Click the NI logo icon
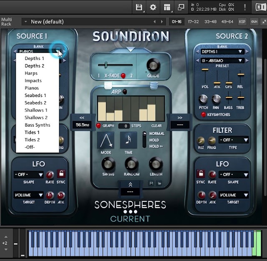Image resolution: width=267 pixels, height=261 pixels. (261, 7)
